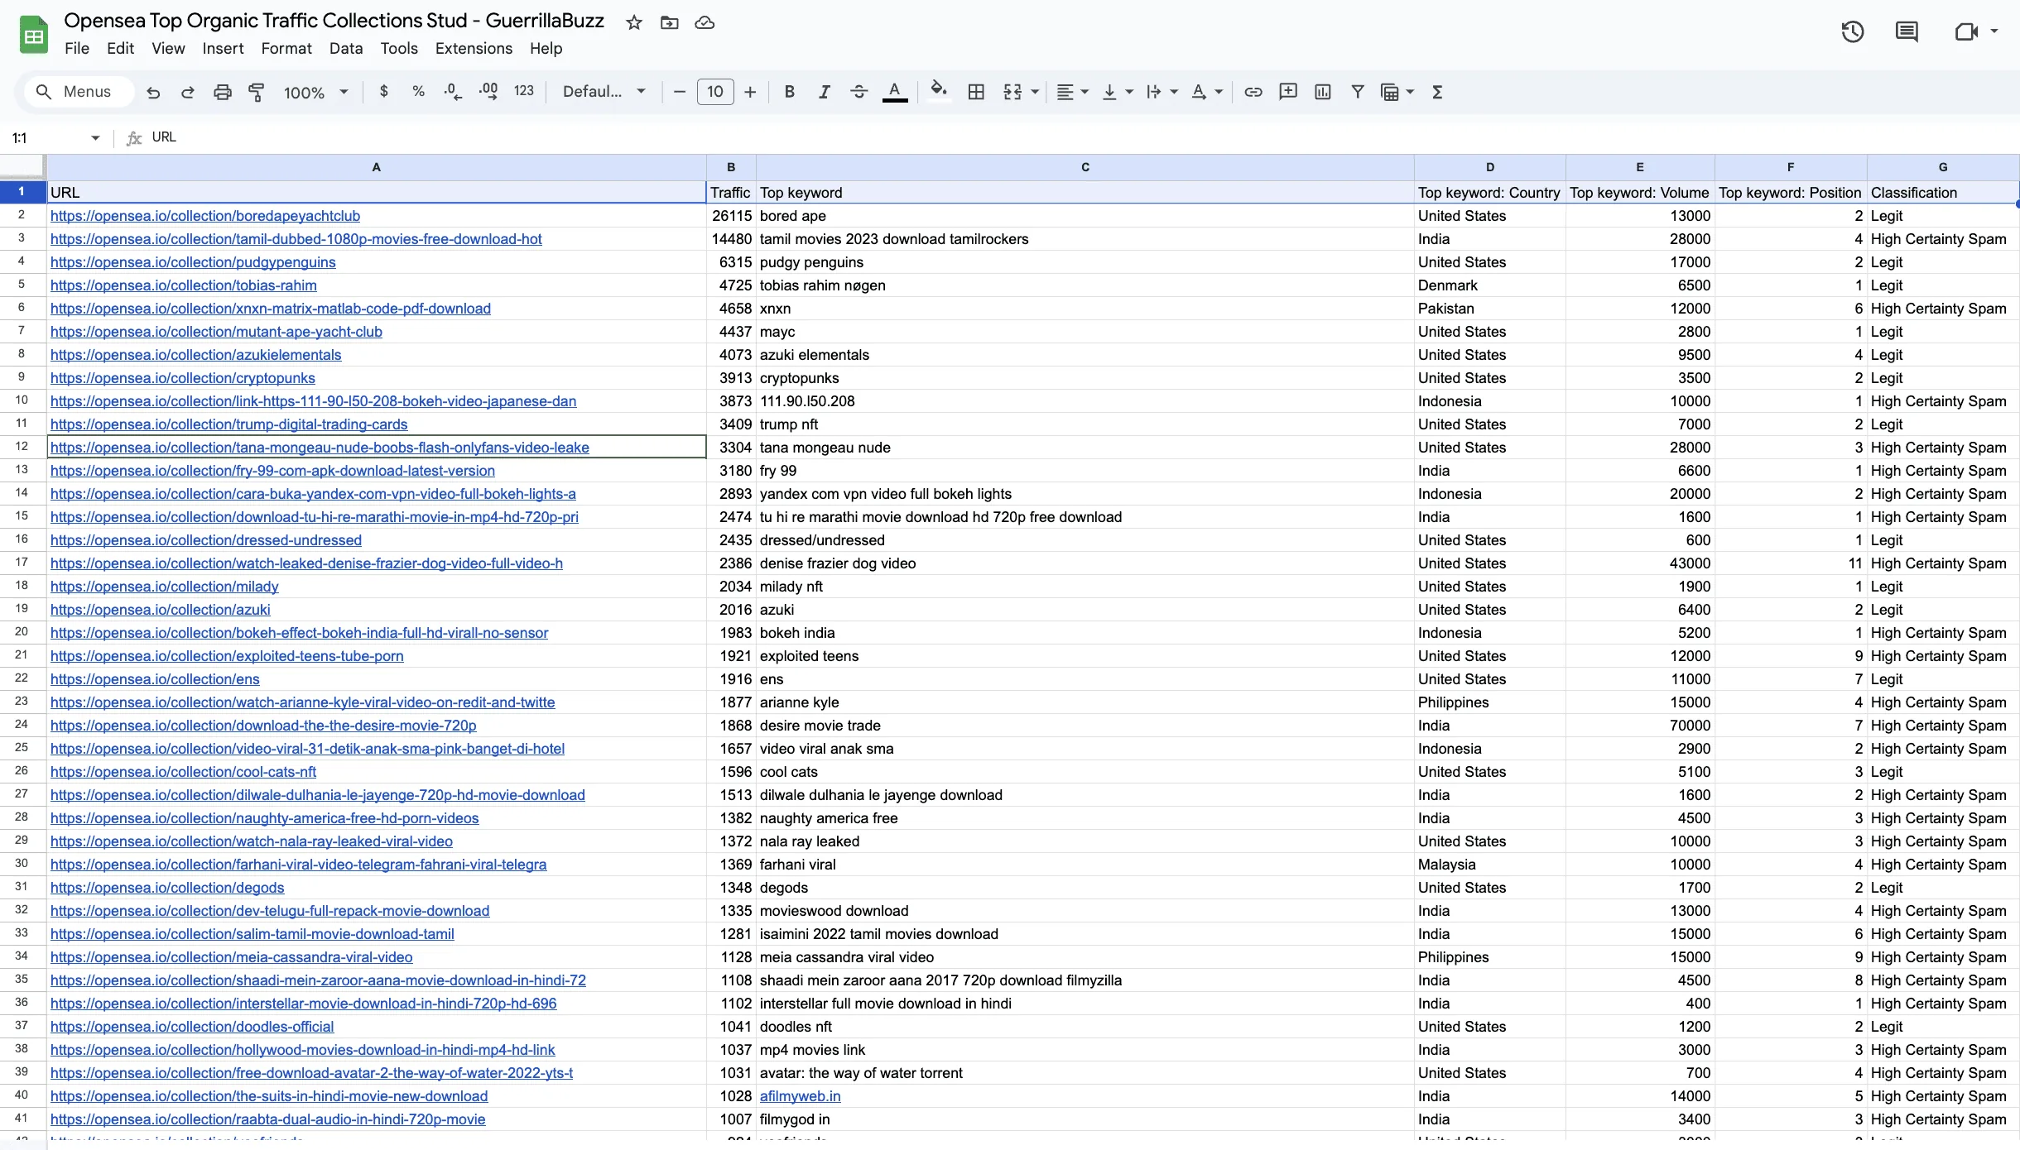Open the boredapeyachtclub collection link
Image resolution: width=2020 pixels, height=1150 pixels.
coord(204,216)
